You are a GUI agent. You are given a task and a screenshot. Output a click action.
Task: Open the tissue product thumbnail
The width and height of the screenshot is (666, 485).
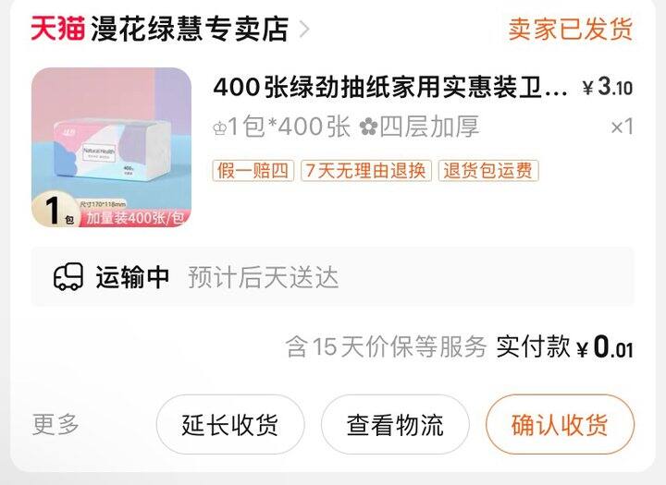tap(111, 147)
